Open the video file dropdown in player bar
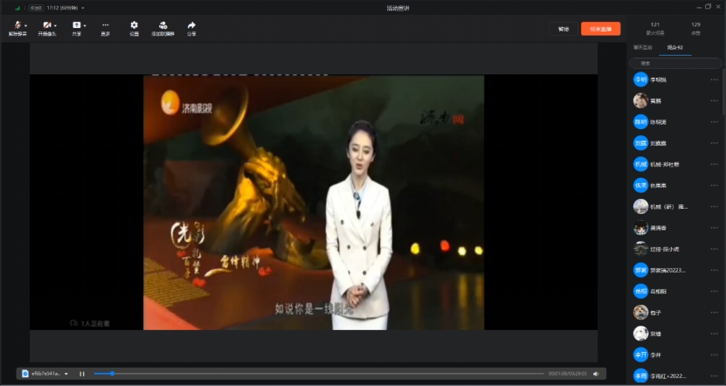Screen dimensions: 726x386 pos(66,374)
